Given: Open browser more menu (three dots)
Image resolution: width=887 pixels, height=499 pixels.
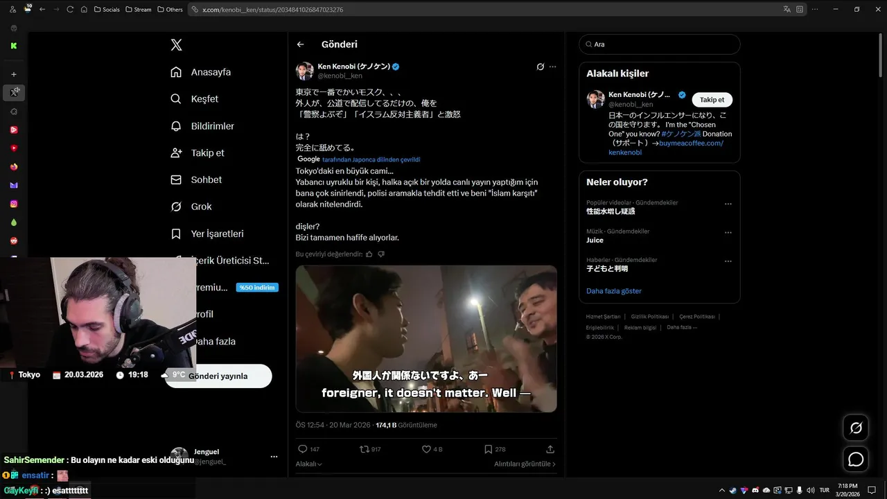Looking at the screenshot, I should pos(815,9).
